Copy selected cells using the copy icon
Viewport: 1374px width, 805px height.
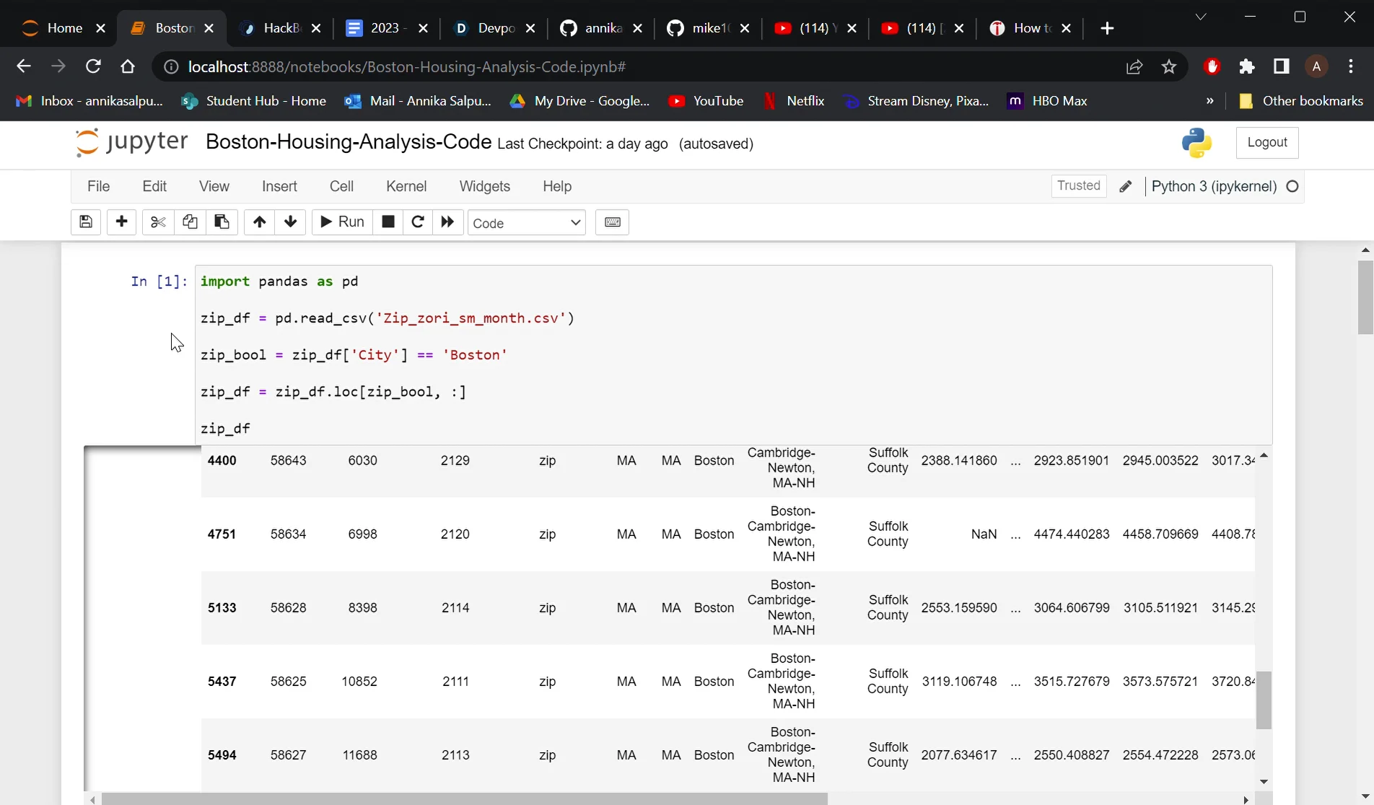(190, 222)
